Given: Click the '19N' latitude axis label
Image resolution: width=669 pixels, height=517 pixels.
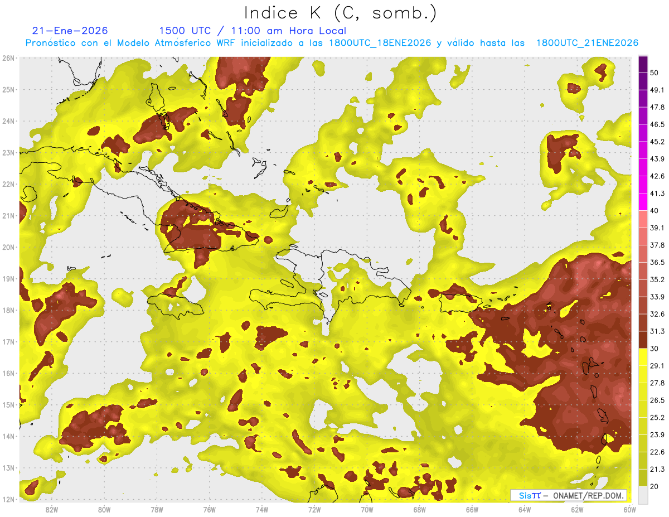Looking at the screenshot, I should 8,278.
